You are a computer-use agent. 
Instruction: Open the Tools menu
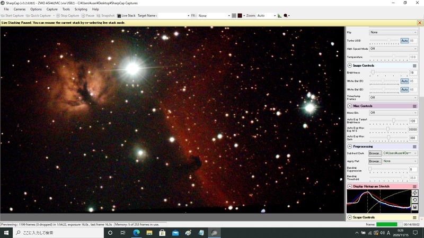coord(66,9)
